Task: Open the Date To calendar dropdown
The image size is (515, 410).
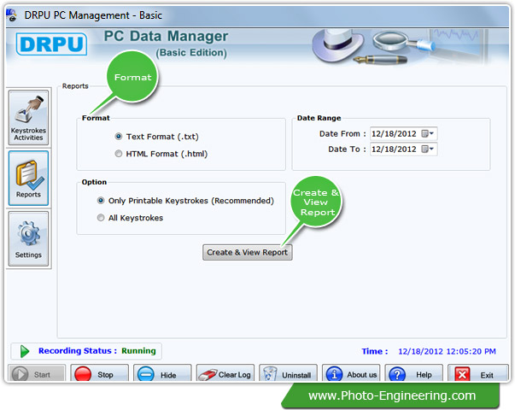Action: (428, 149)
